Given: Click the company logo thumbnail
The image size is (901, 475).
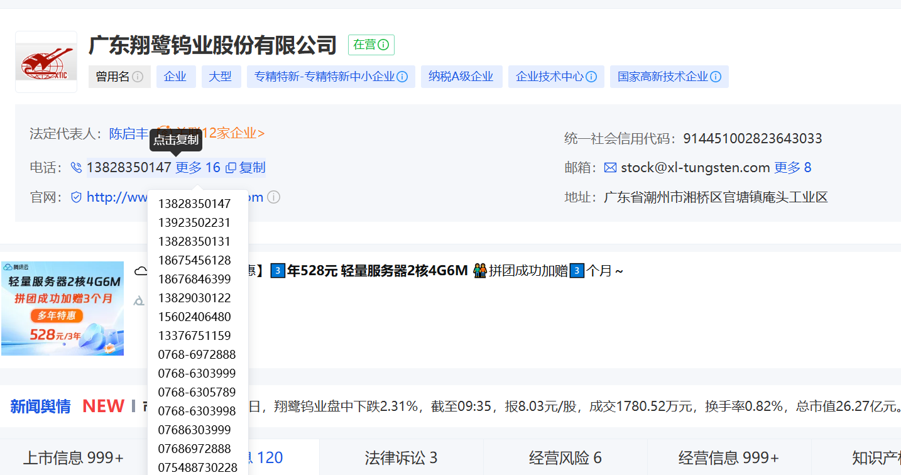Looking at the screenshot, I should (x=46, y=62).
